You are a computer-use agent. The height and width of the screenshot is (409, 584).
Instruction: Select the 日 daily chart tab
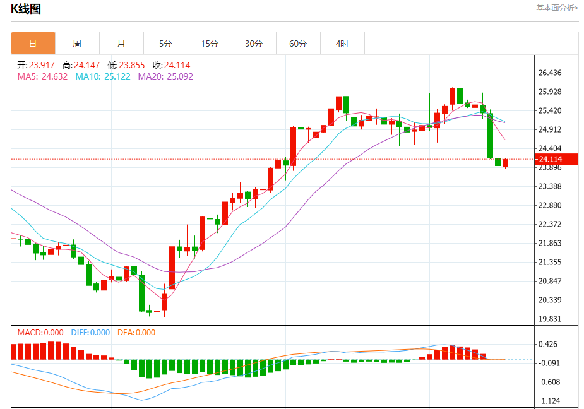click(33, 44)
